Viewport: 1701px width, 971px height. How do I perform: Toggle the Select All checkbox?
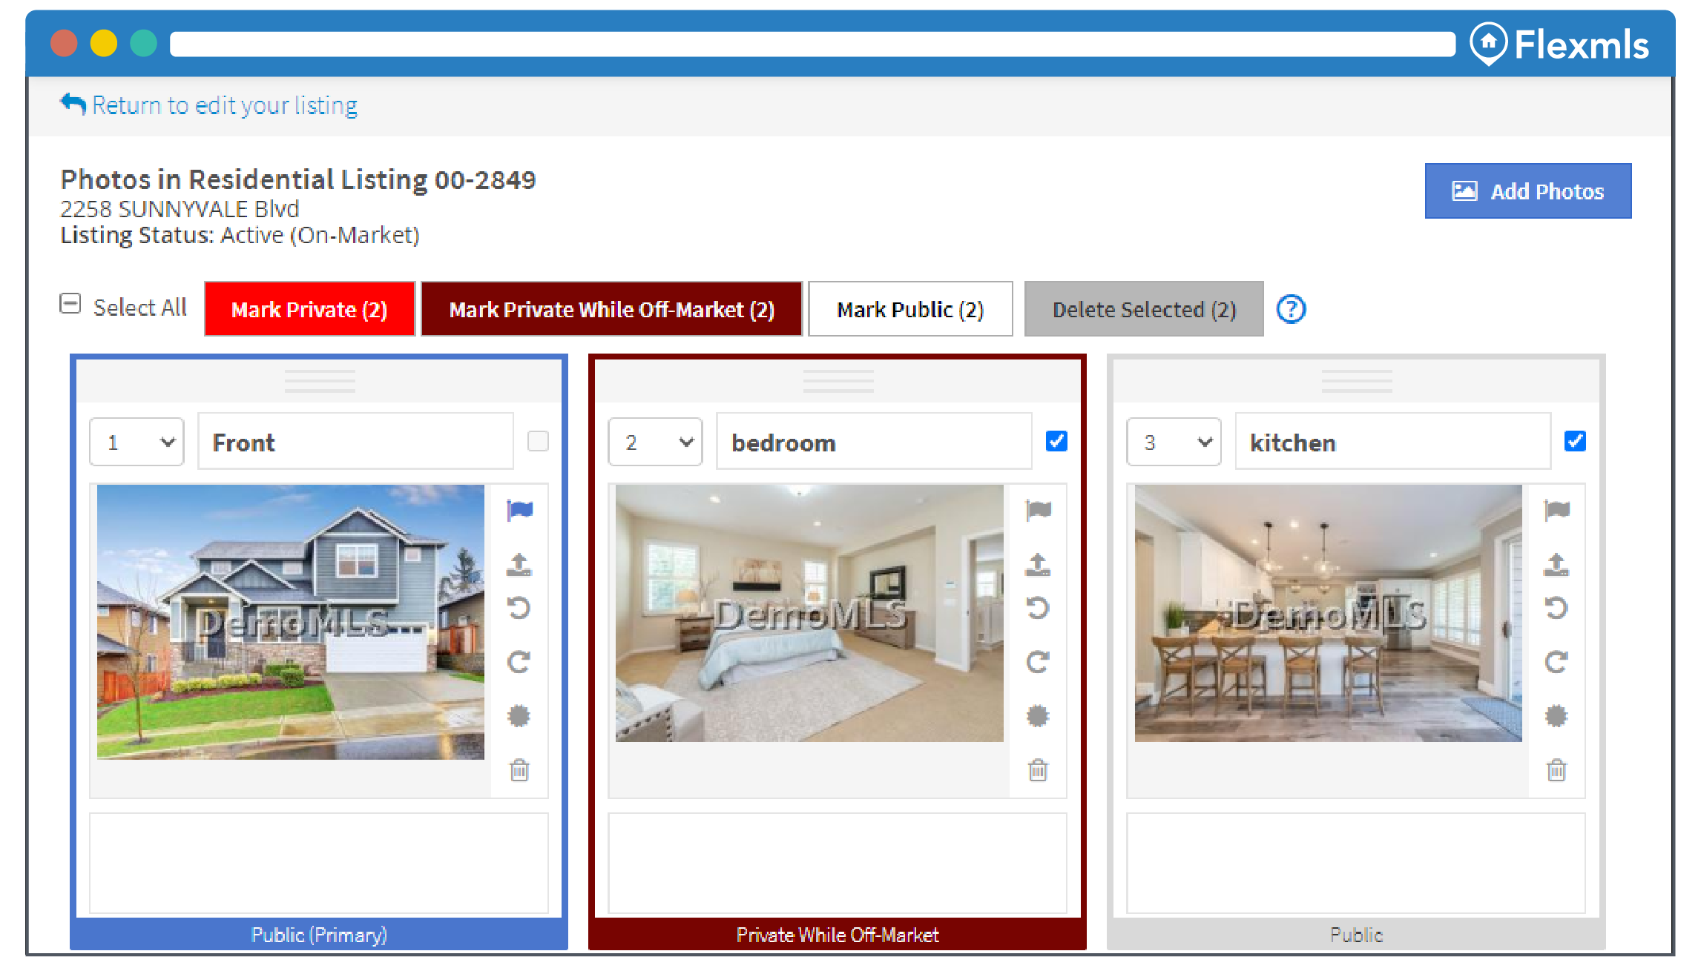coord(70,304)
